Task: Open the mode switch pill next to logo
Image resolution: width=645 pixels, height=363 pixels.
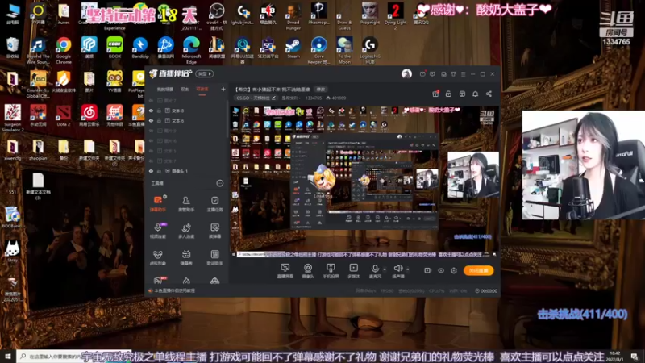Action: point(205,73)
